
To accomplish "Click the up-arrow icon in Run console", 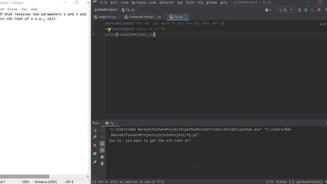I will pyautogui.click(x=102, y=131).
